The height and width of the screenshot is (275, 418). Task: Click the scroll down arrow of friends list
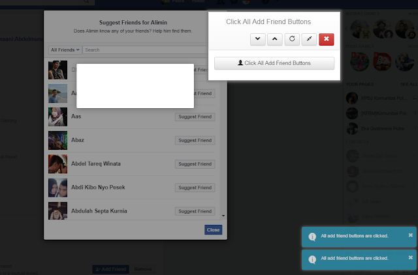point(223,216)
